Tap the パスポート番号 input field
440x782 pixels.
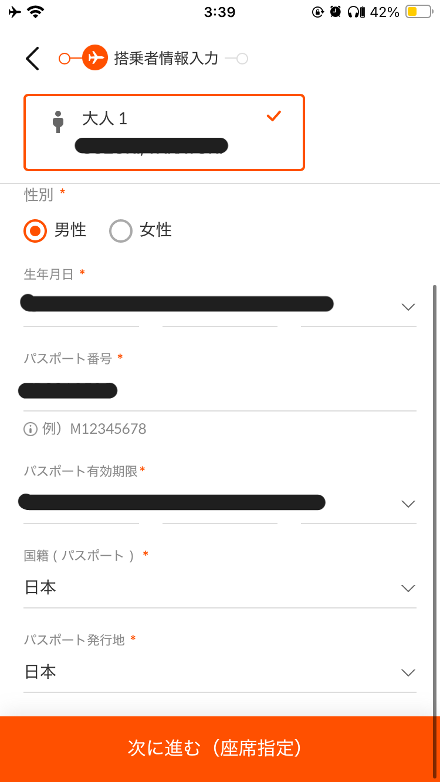coord(219,391)
